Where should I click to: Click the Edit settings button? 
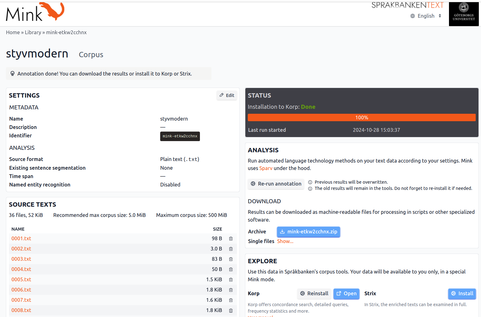pyautogui.click(x=227, y=95)
